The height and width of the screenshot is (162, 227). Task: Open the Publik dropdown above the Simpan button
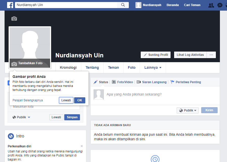(x=21, y=117)
